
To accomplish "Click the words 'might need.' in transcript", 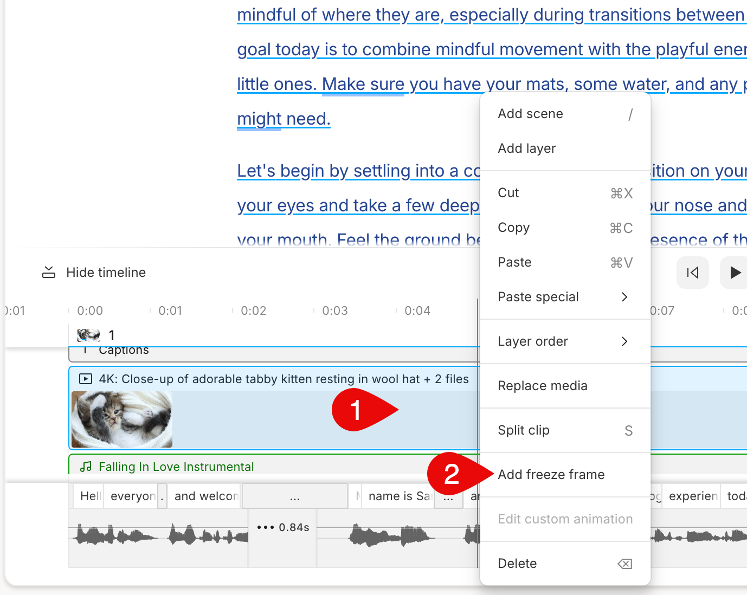I will 284,119.
